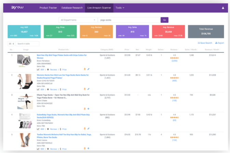Viewport: 230px width, 153px height.
Task: Sort table by Sales / Month column
Action: tap(191, 50)
